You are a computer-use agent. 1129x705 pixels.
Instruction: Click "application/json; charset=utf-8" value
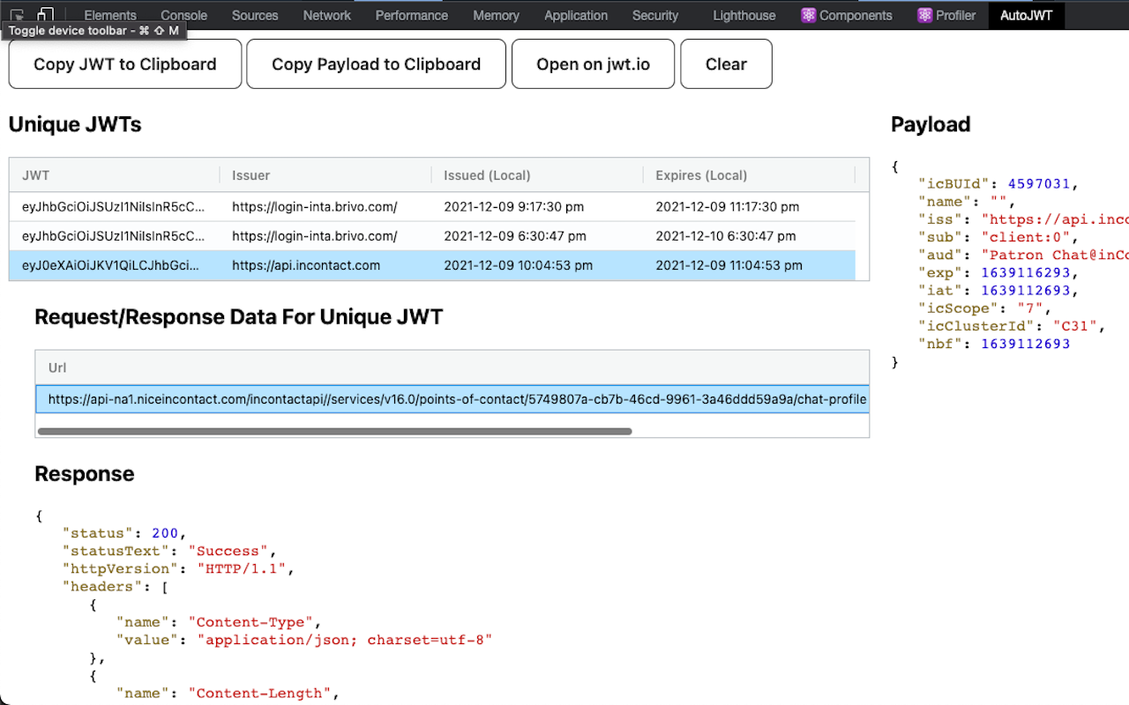[344, 640]
